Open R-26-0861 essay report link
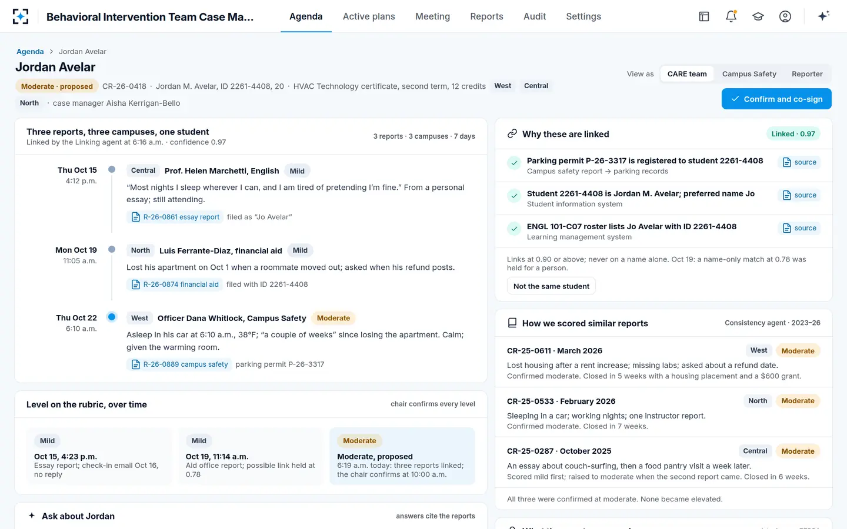Image resolution: width=847 pixels, height=529 pixels. click(175, 217)
